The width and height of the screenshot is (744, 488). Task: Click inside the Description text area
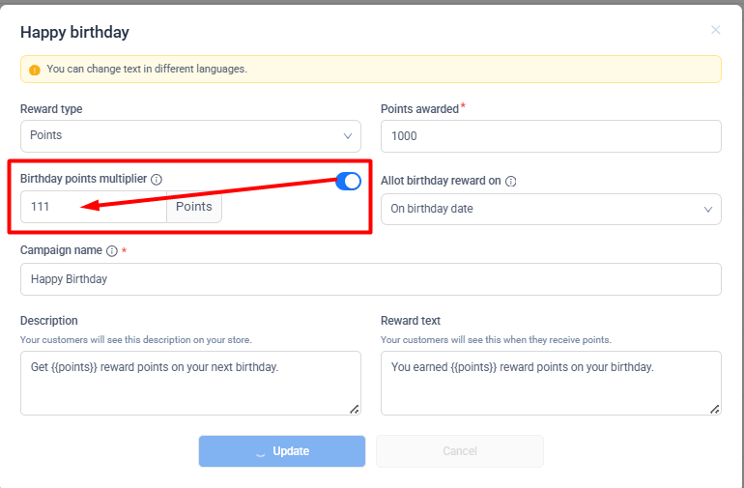pos(190,383)
